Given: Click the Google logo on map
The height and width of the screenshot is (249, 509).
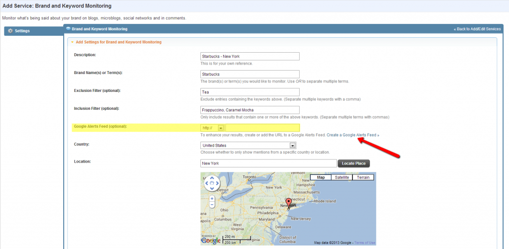Looking at the screenshot, I should pos(211,241).
